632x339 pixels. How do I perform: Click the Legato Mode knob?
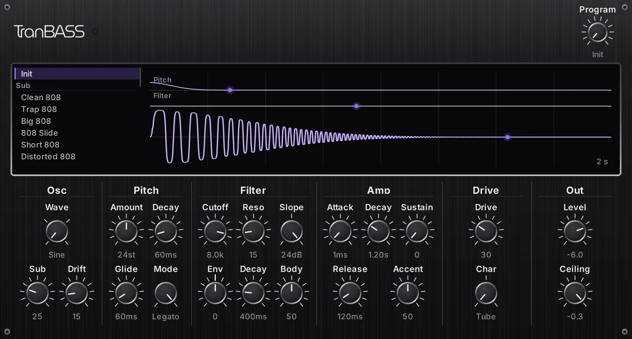click(x=166, y=293)
